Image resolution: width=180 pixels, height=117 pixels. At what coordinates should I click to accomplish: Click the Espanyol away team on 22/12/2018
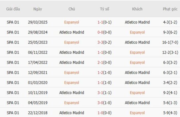137,113
